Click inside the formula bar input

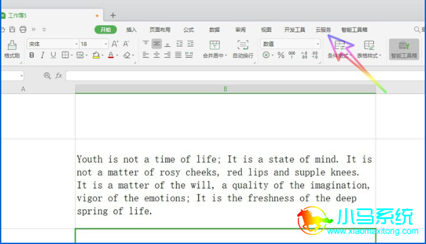[244, 75]
